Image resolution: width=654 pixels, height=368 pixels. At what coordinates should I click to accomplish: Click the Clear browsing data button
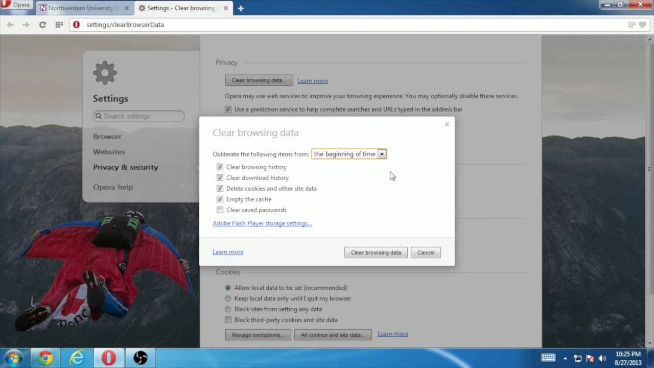376,252
